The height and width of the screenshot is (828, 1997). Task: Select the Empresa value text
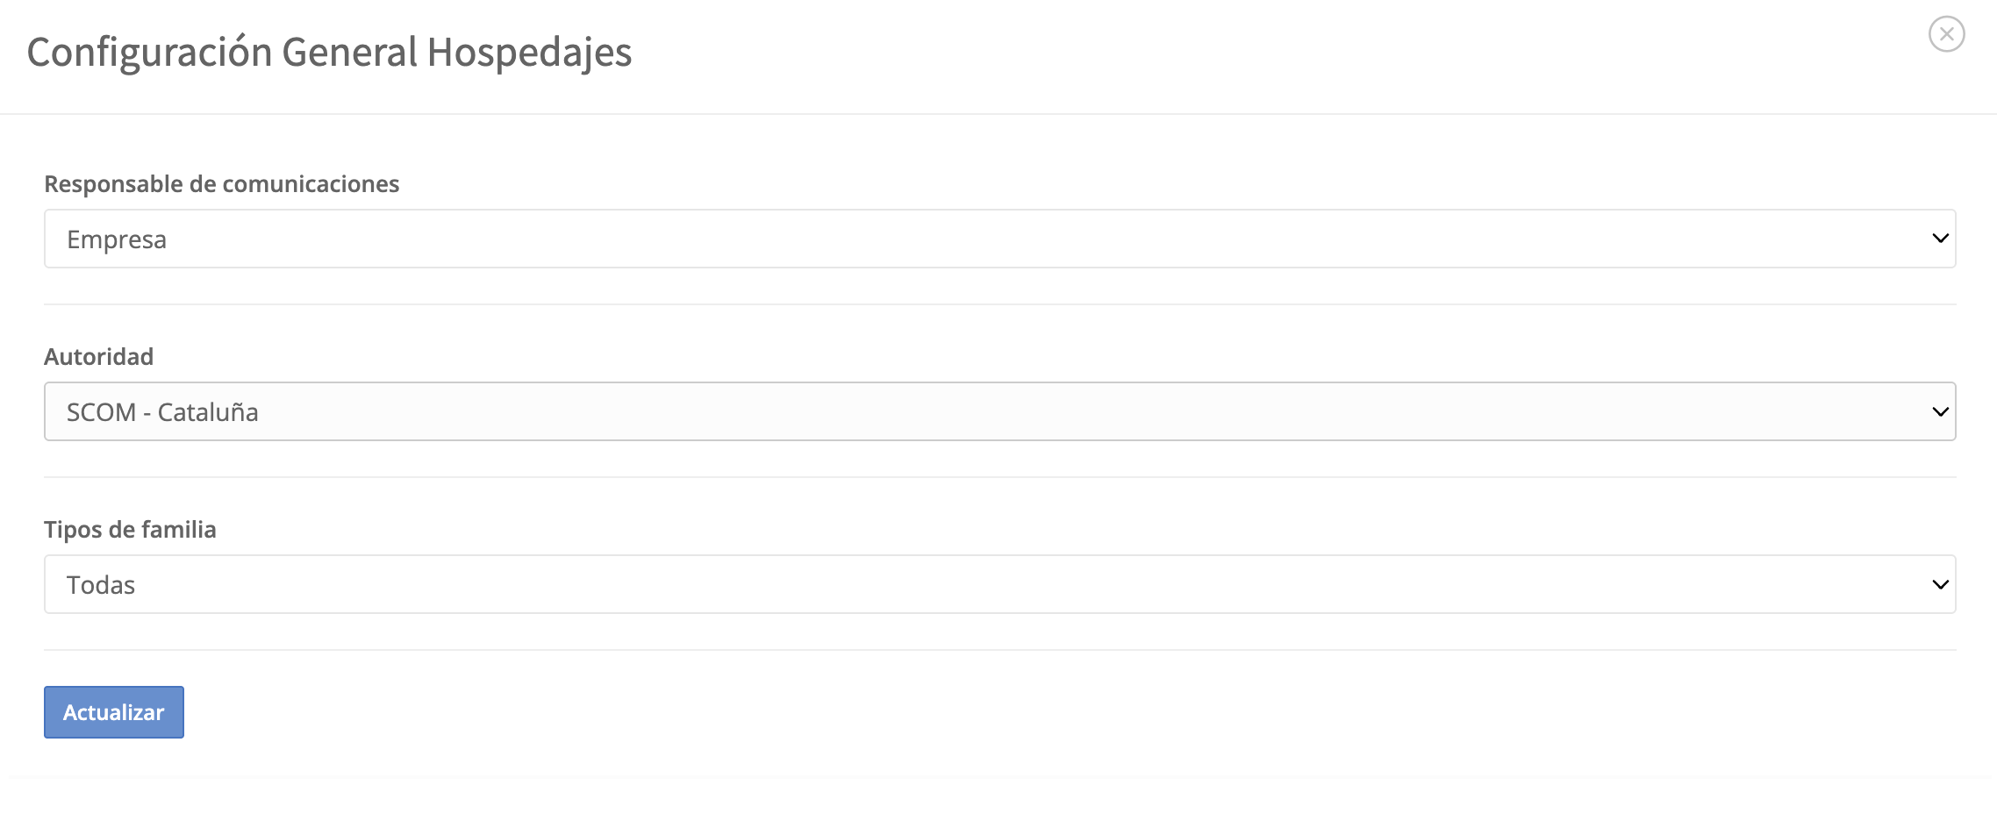117,239
